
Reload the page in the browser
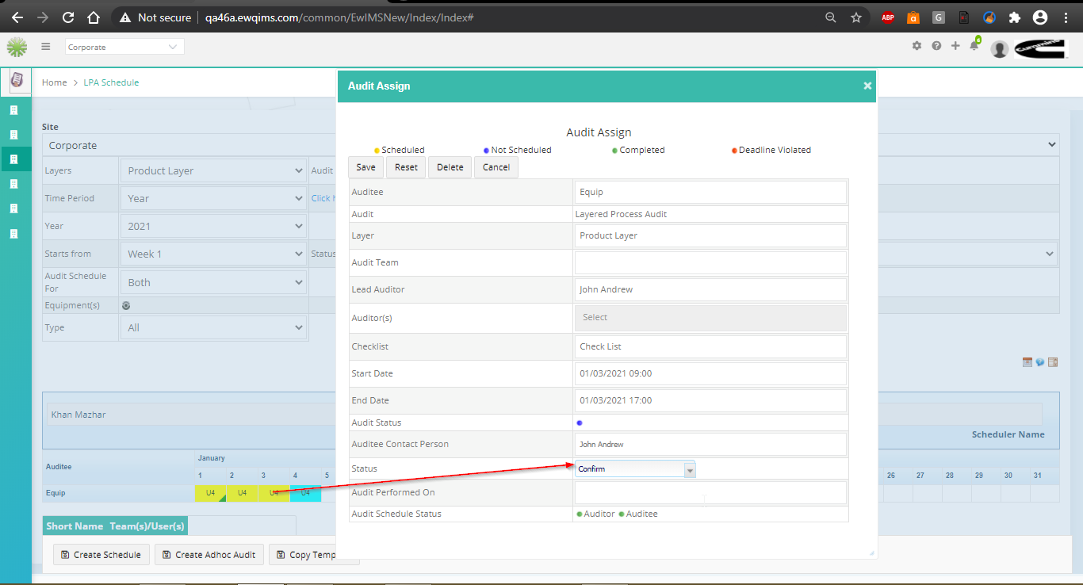pos(68,17)
